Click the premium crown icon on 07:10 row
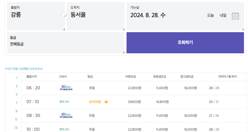 (106, 102)
